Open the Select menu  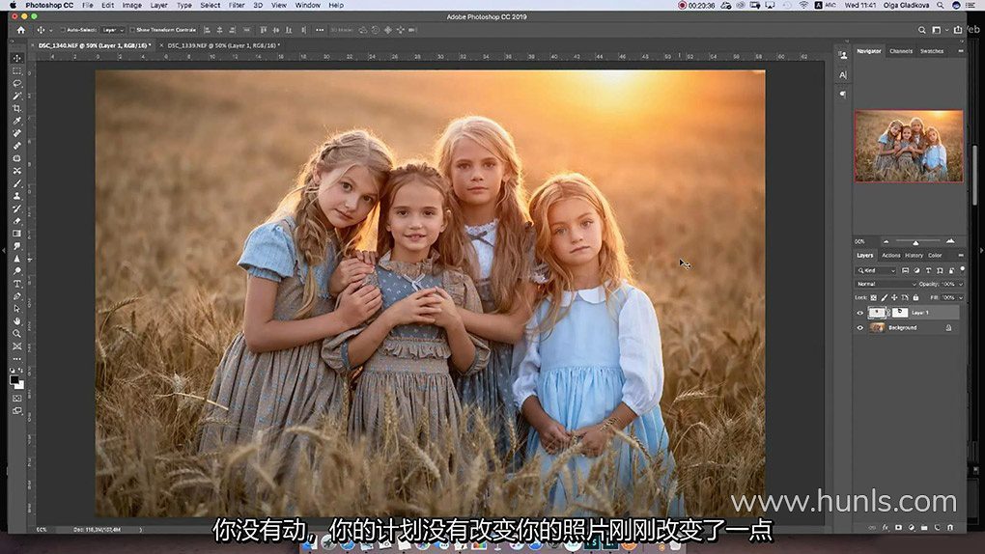[x=210, y=5]
